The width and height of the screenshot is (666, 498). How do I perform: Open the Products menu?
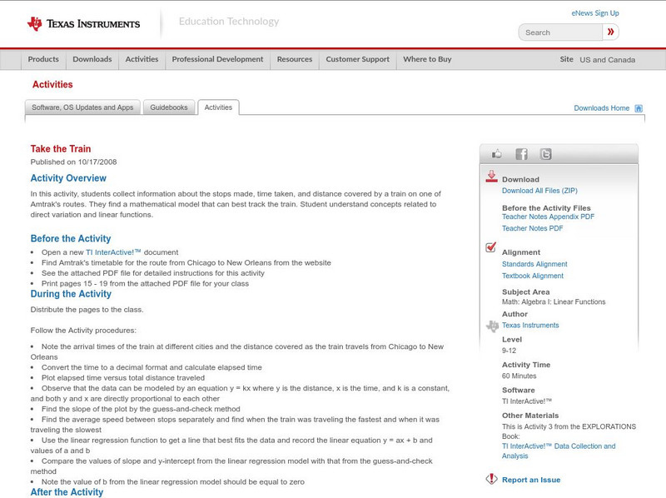[43, 59]
